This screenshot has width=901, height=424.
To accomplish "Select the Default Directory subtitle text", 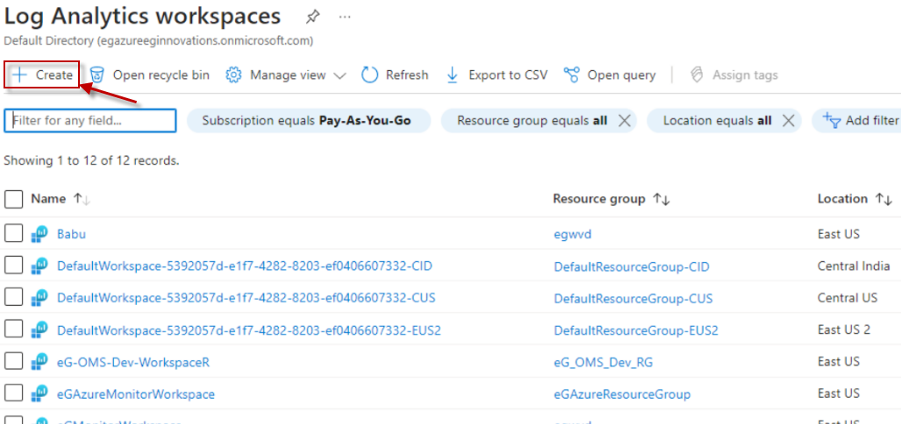I will pos(159,41).
